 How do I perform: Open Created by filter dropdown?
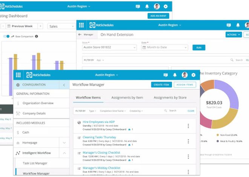pyautogui.click(x=136, y=111)
